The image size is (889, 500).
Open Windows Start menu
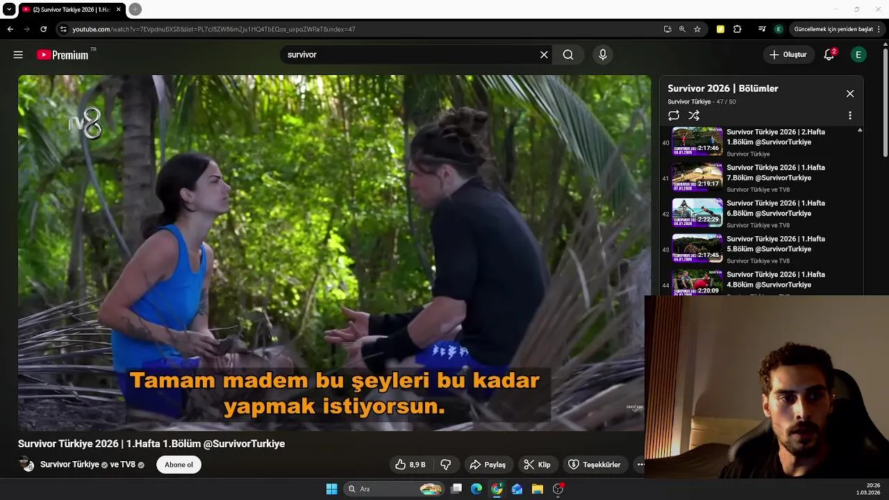point(331,489)
